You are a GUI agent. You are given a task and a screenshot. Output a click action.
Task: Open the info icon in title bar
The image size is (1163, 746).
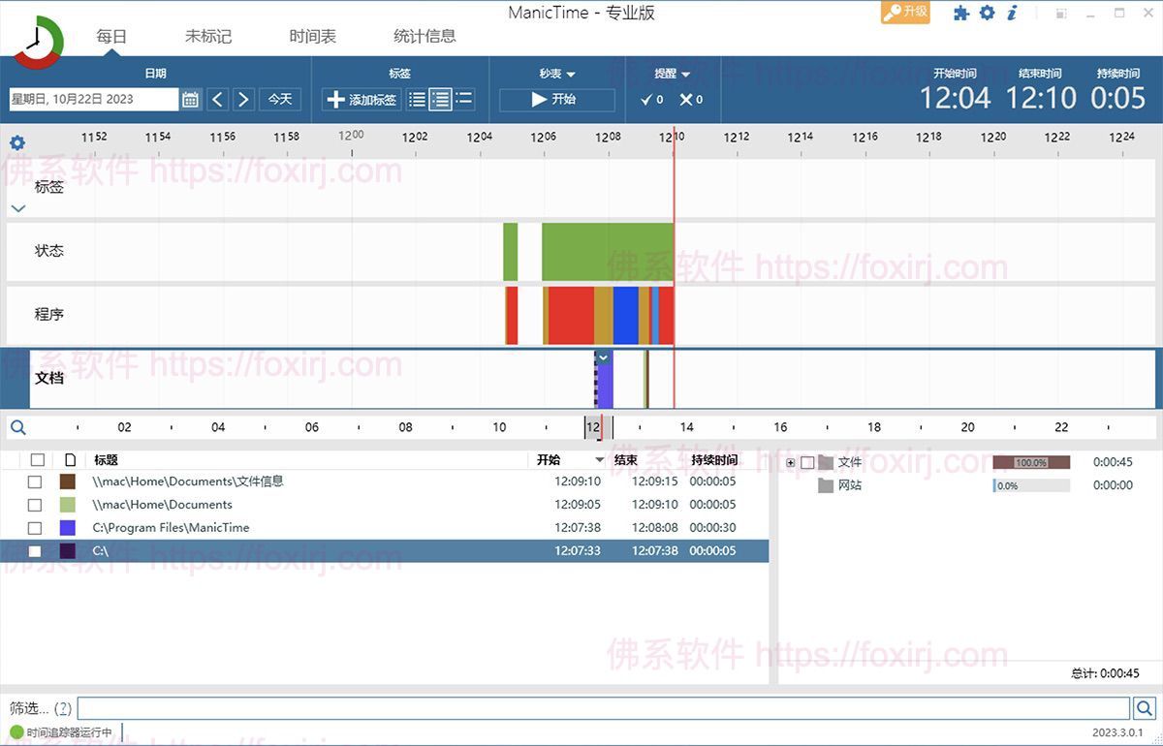pyautogui.click(x=1012, y=13)
